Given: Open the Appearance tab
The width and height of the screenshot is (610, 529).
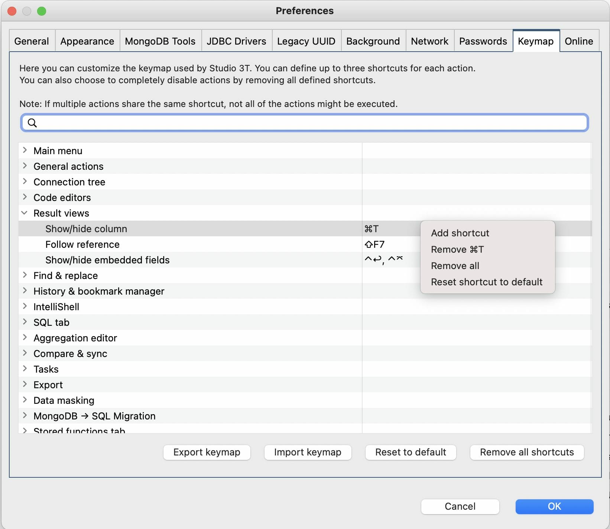Looking at the screenshot, I should [87, 41].
